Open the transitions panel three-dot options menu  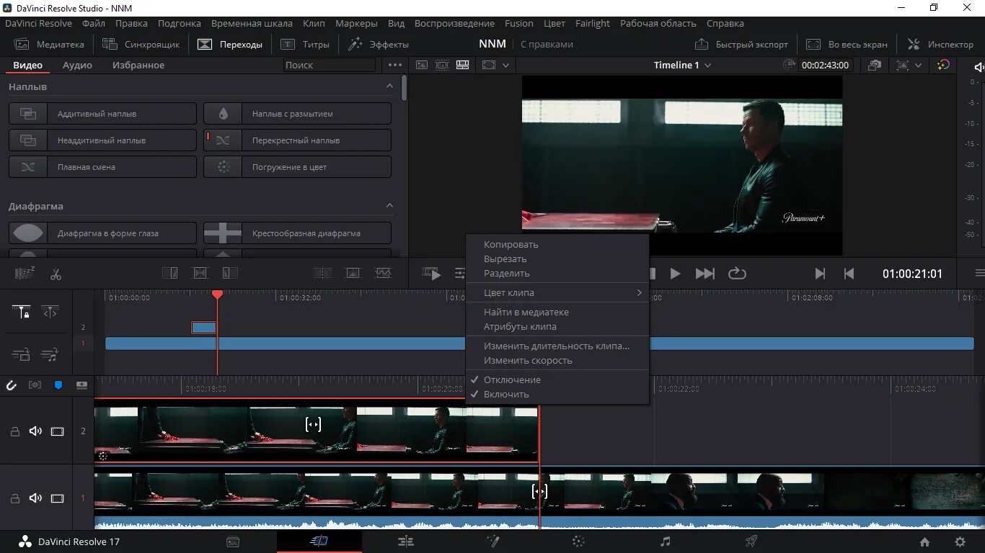pos(395,65)
